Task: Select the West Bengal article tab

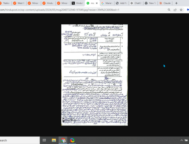Action: pyautogui.click(x=19, y=3)
